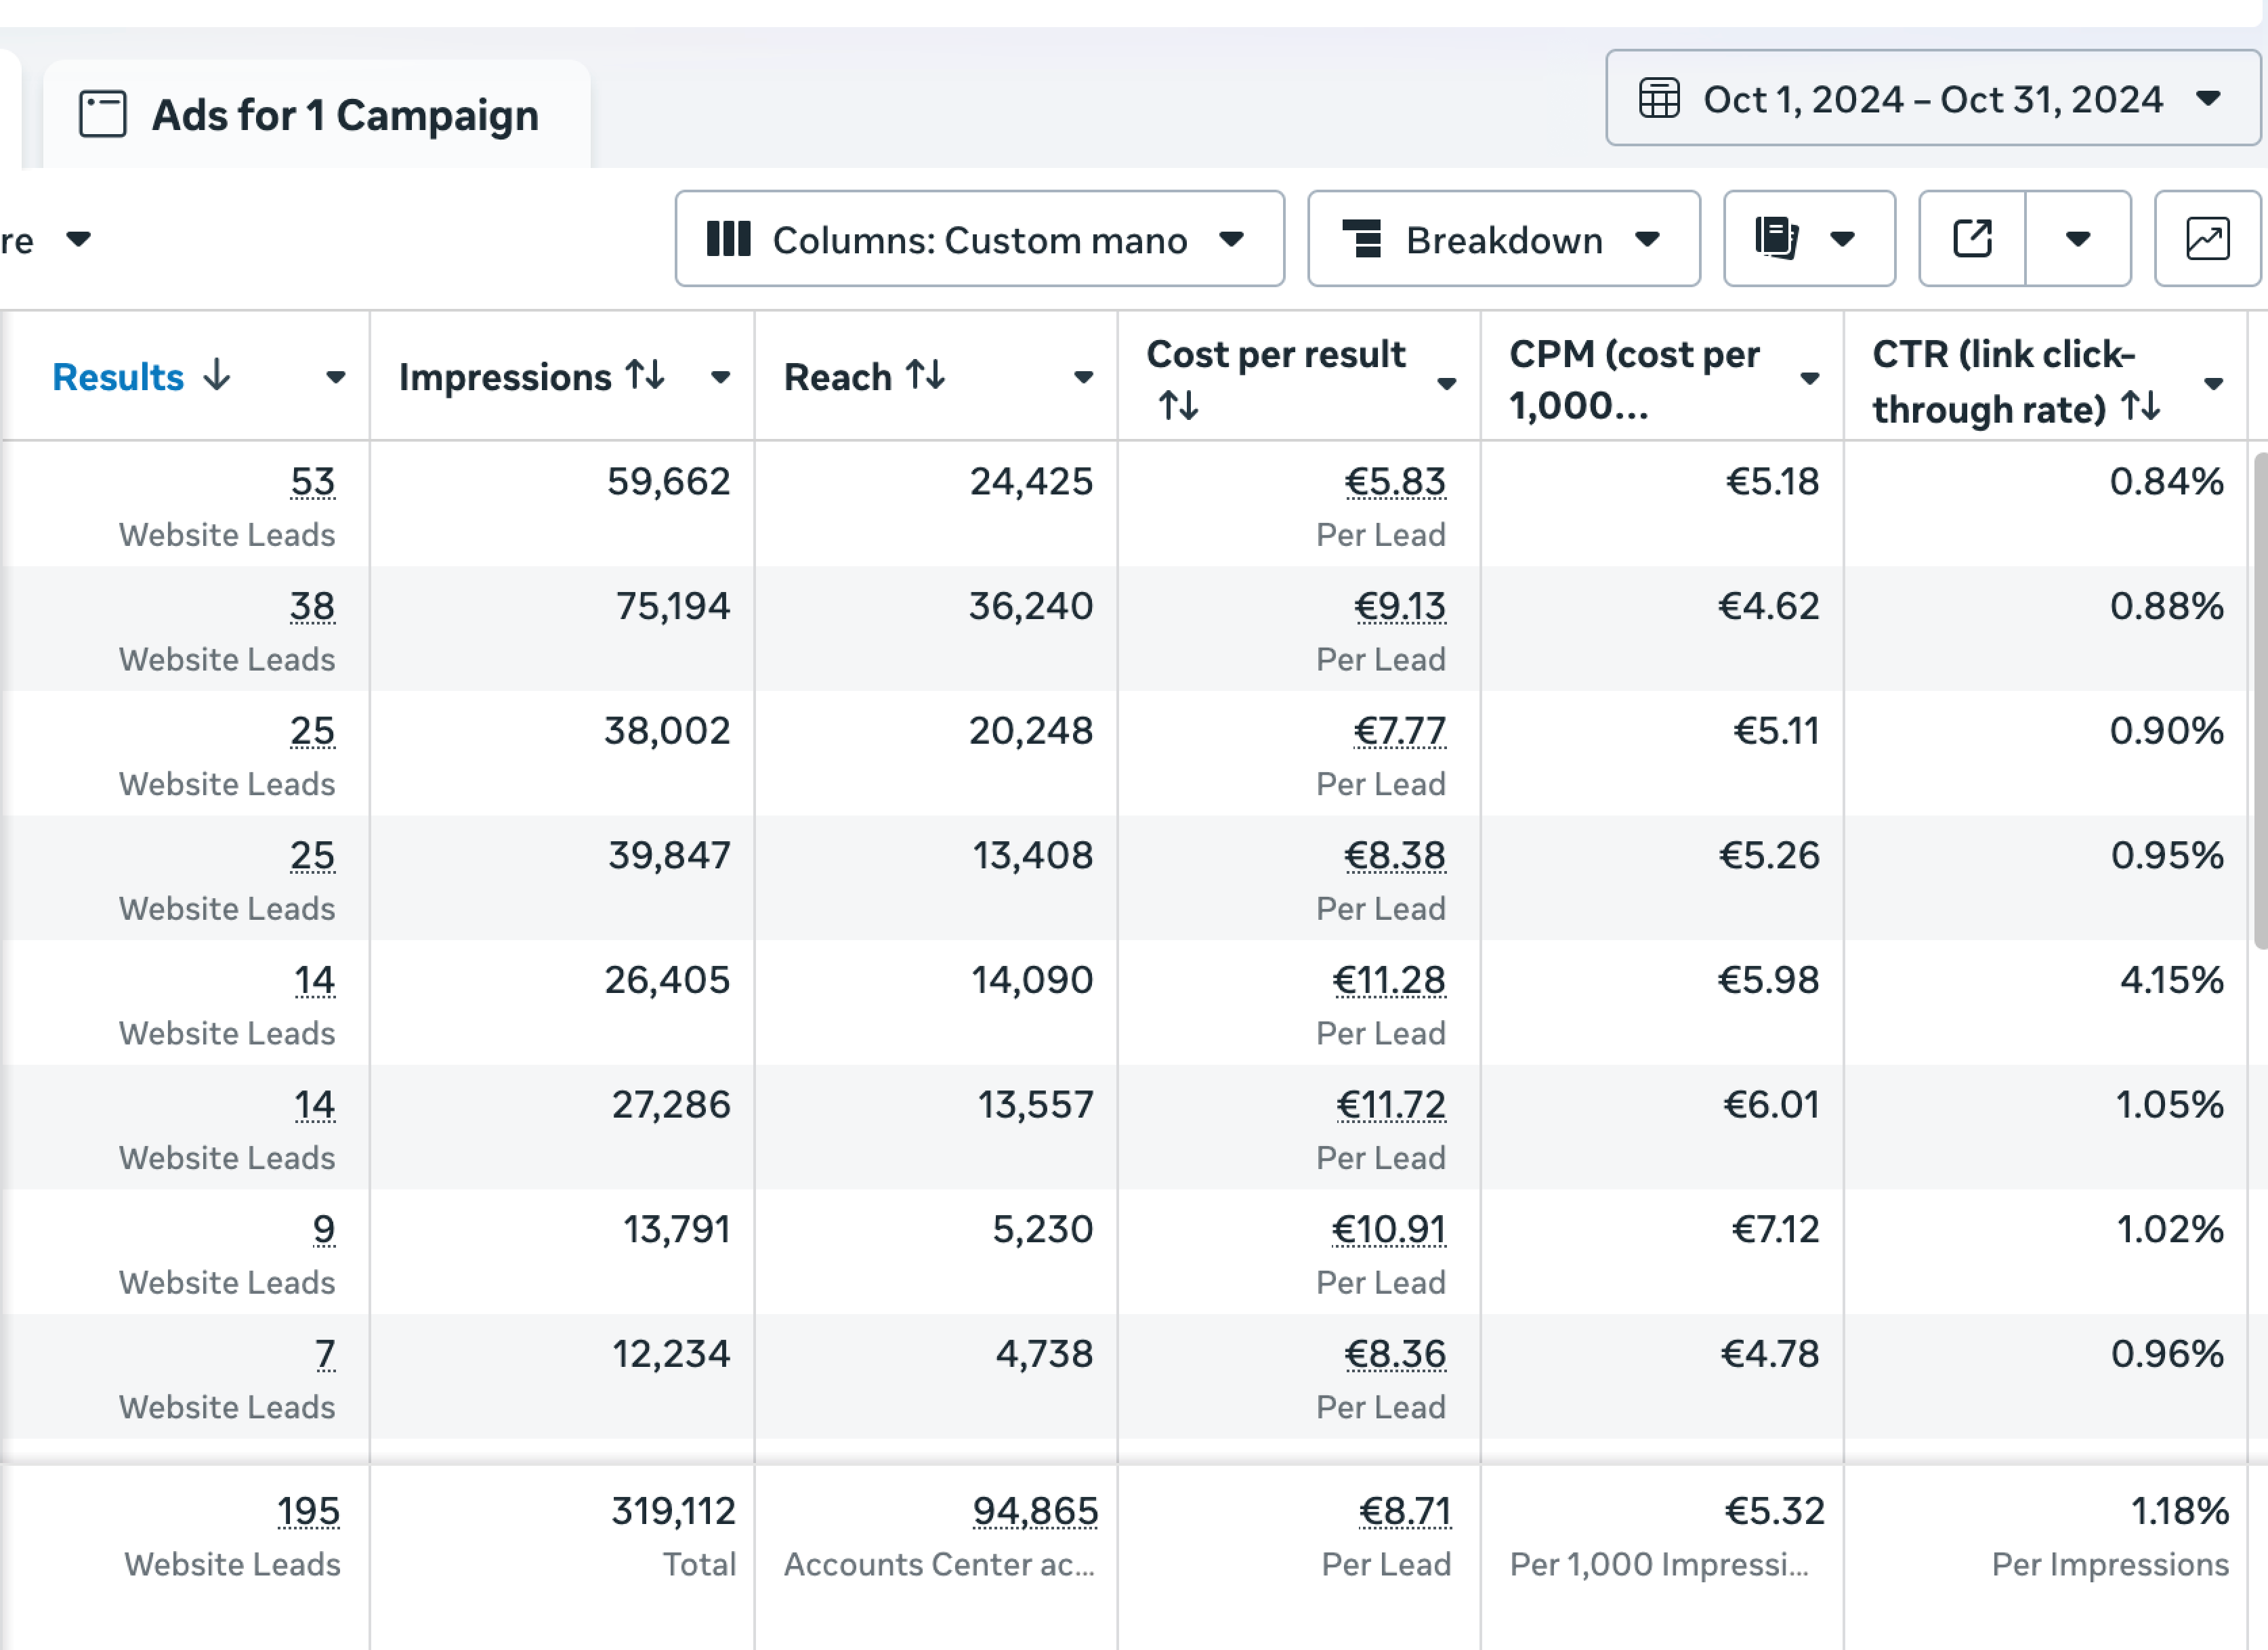2268x1650 pixels.
Task: Open the Columns: Custom mano dropdown
Action: (979, 239)
